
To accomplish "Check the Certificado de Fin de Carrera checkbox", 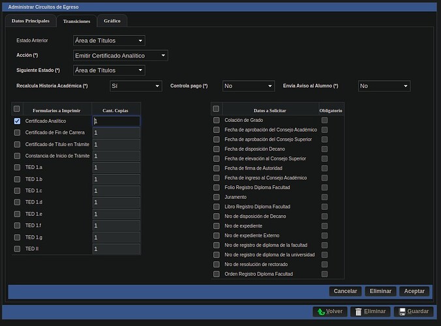I will pos(17,132).
